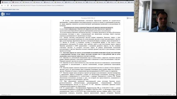Open the reading mode button at the right of the document header
This screenshot has width=177, height=99.
pyautogui.click(x=130, y=18)
